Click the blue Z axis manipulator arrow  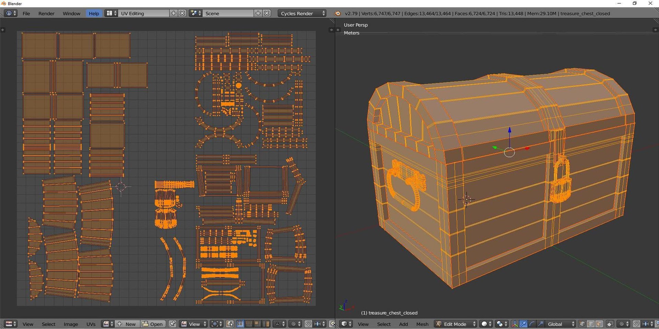509,130
